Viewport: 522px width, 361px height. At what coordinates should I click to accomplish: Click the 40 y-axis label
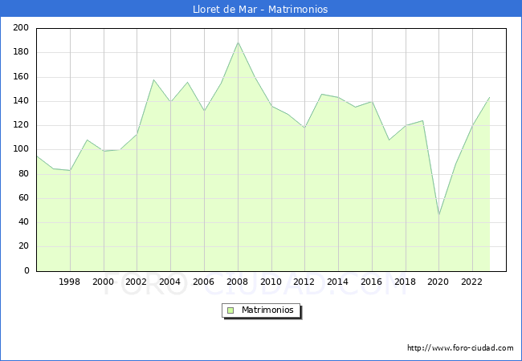click(x=23, y=221)
